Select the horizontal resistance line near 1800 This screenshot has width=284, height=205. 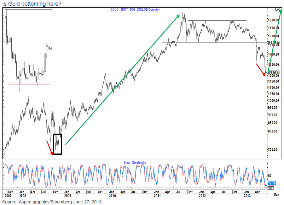point(219,21)
